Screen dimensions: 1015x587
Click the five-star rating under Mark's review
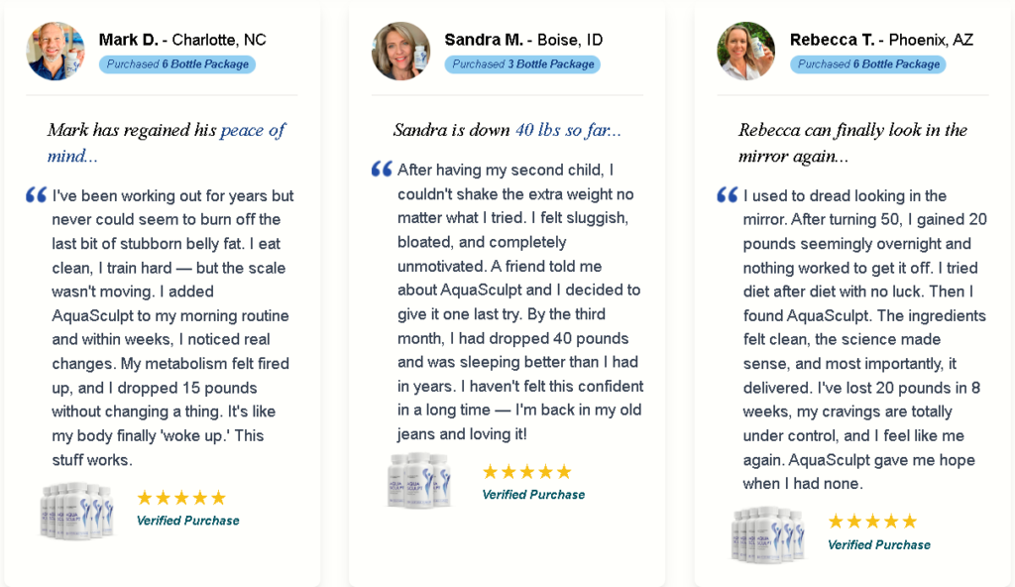pyautogui.click(x=181, y=498)
